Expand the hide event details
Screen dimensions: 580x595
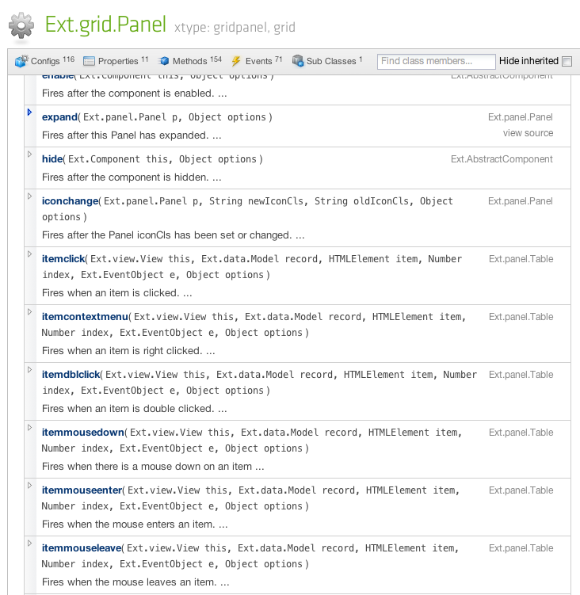tap(30, 154)
